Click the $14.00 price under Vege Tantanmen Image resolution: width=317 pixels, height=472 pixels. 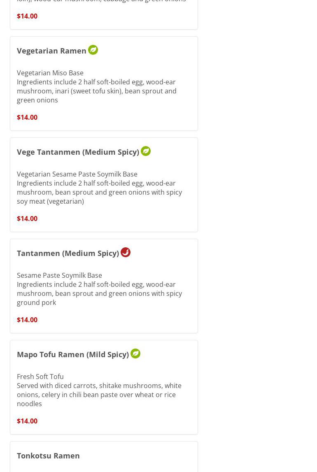click(x=27, y=219)
